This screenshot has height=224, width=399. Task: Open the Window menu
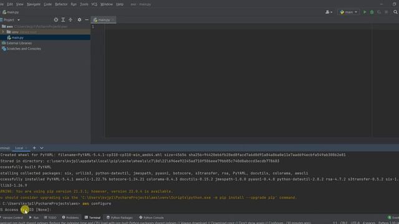(107, 4)
